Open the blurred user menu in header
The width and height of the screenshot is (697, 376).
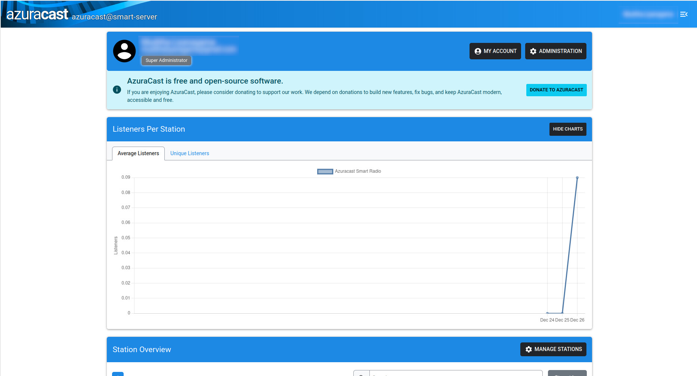[x=648, y=15]
